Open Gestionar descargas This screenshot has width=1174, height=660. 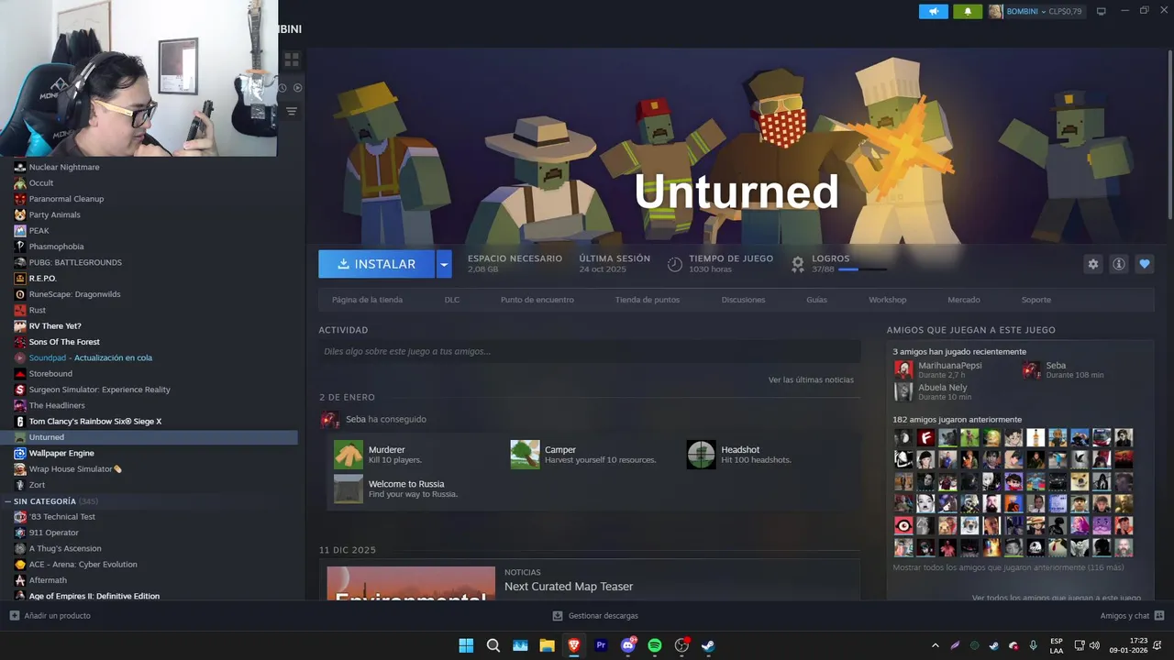[595, 616]
